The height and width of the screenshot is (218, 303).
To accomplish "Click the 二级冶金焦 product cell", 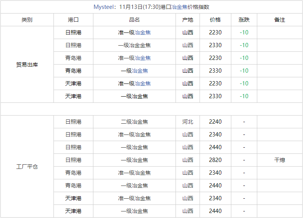I will [x=134, y=122].
